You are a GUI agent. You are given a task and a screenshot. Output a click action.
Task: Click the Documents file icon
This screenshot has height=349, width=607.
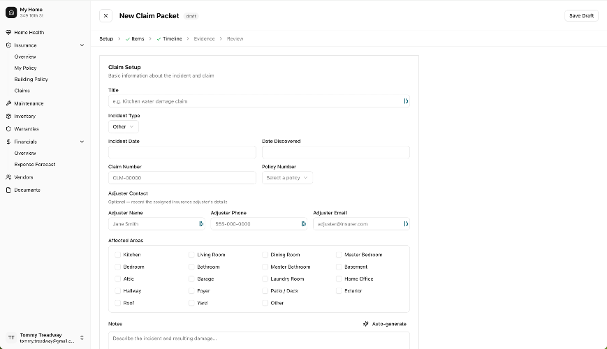click(8, 190)
